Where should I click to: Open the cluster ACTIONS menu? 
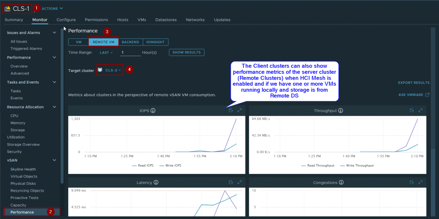coord(52,8)
